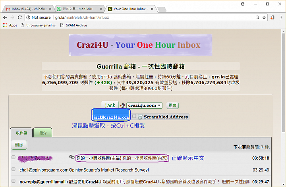Image resolution: width=286 pixels, height=187 pixels.
Task: Click sender chall@opinionsquare.com
Action: click(x=43, y=170)
